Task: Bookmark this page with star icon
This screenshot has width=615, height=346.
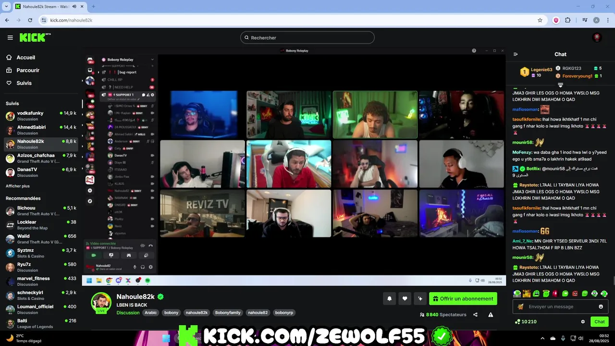Action: coord(540,20)
